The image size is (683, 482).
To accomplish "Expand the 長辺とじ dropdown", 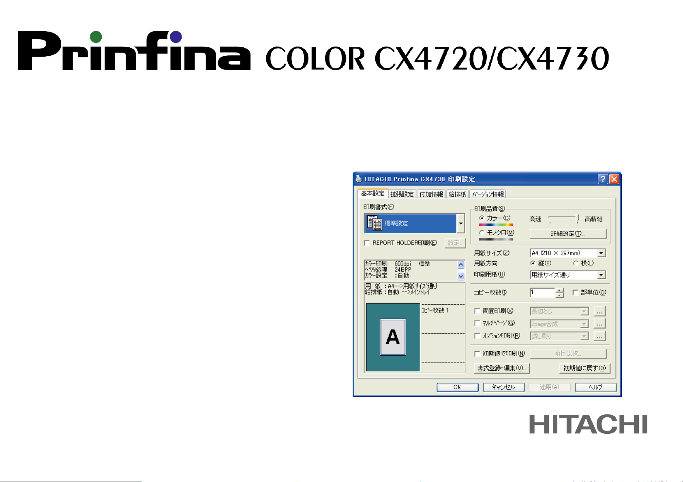I will pos(584,311).
